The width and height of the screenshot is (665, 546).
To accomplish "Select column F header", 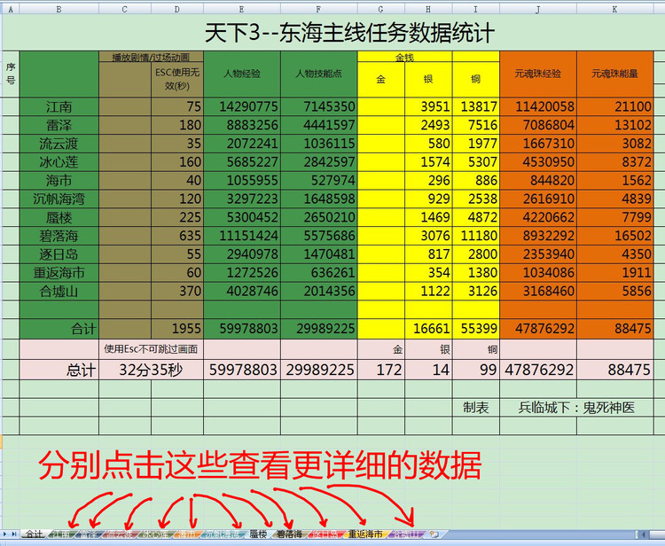I will pos(319,9).
